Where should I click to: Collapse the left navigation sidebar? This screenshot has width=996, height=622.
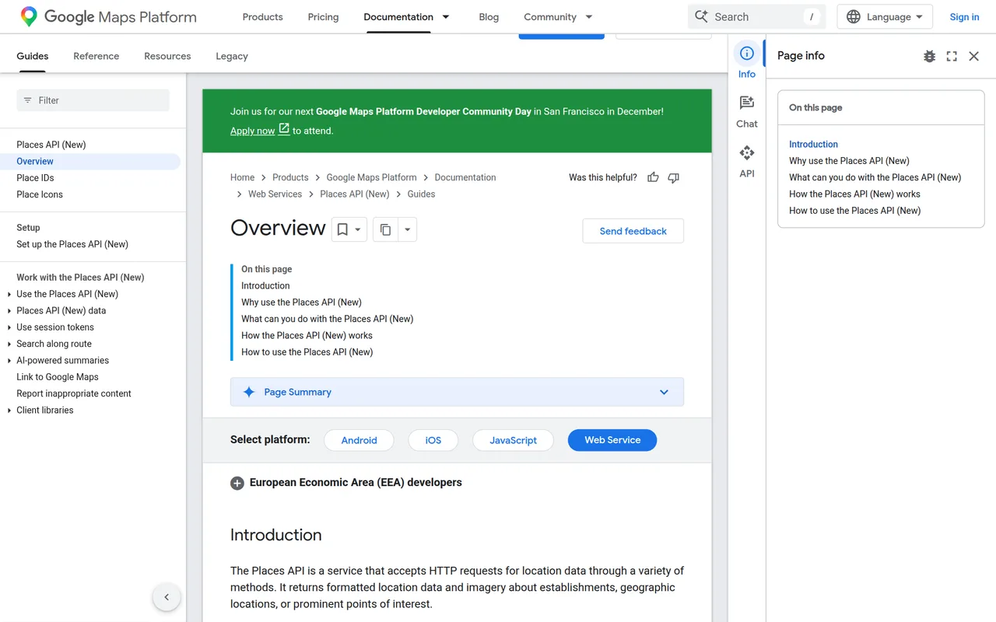click(167, 597)
